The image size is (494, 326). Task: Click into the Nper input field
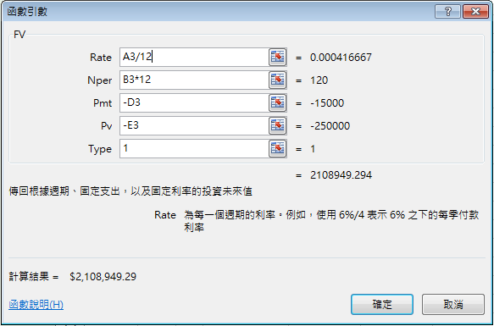point(194,80)
